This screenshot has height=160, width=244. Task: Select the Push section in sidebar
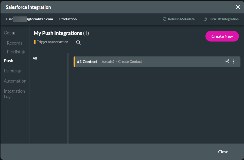[x=8, y=61]
